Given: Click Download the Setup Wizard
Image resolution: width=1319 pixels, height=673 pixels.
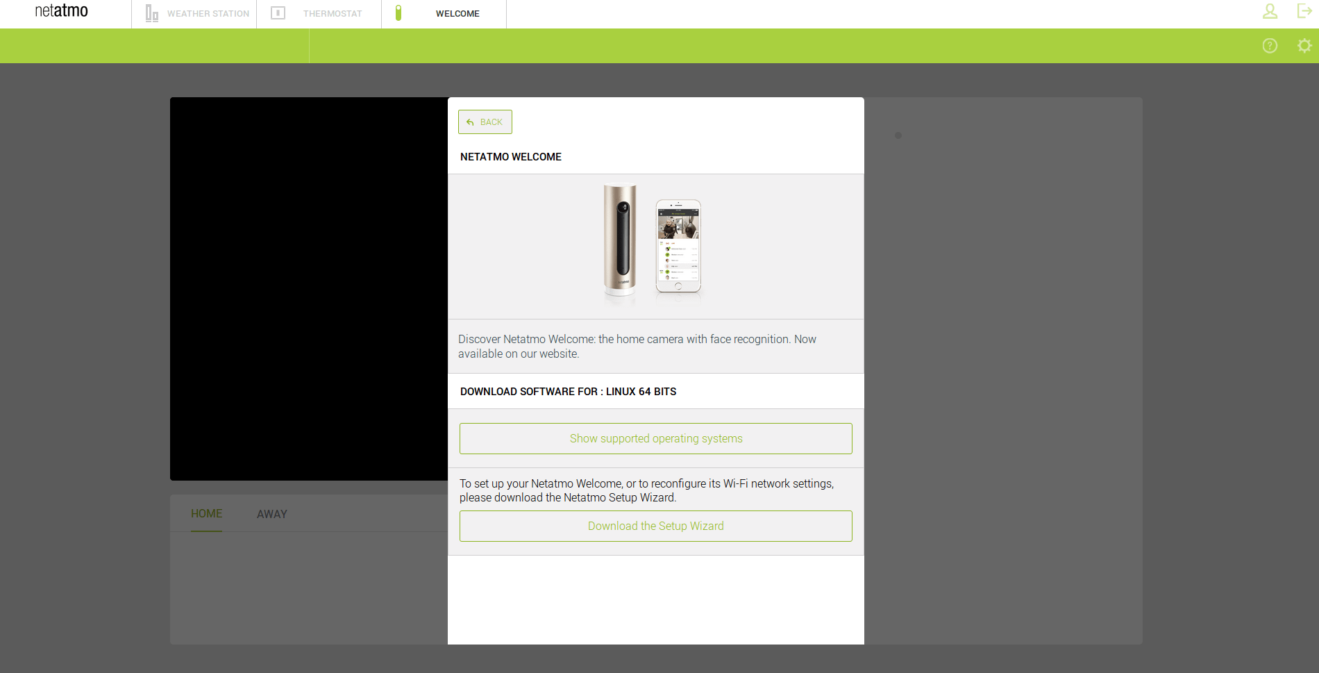Looking at the screenshot, I should pyautogui.click(x=655, y=526).
